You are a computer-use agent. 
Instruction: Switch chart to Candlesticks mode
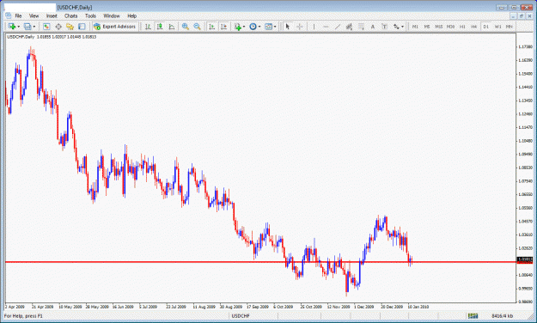[x=160, y=27]
